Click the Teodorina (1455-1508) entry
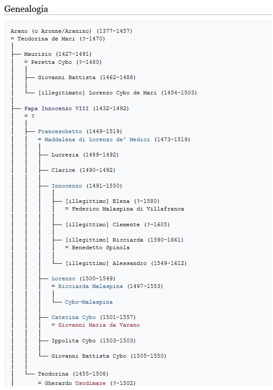 pyautogui.click(x=73, y=374)
